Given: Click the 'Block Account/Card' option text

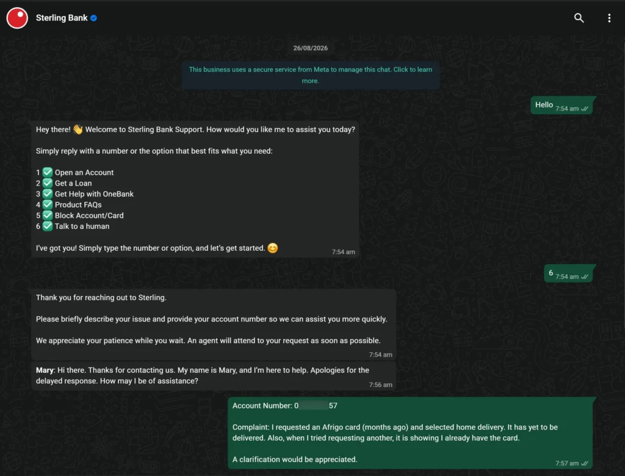Looking at the screenshot, I should tap(89, 215).
